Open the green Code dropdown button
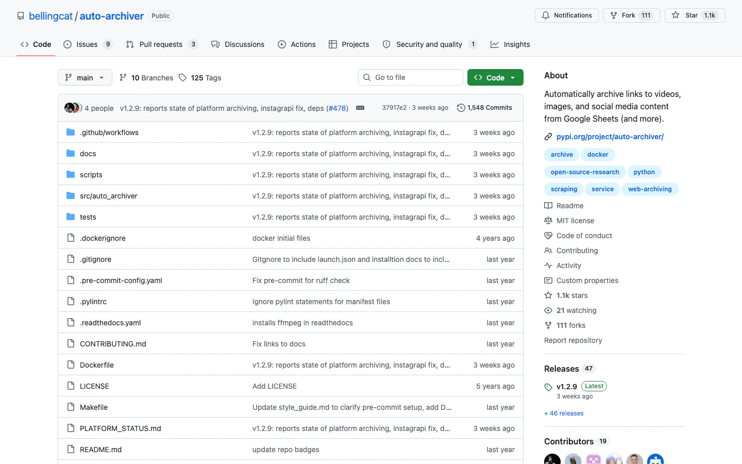 495,78
